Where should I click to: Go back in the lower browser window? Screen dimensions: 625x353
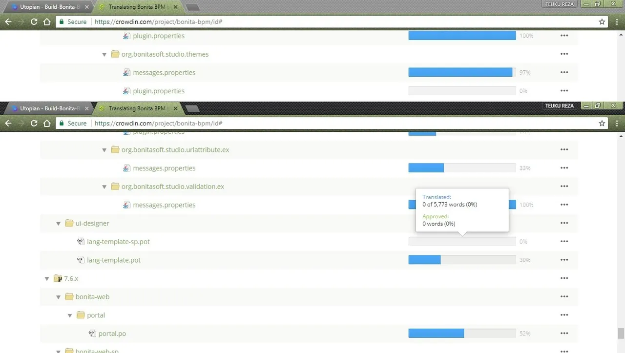coord(8,124)
